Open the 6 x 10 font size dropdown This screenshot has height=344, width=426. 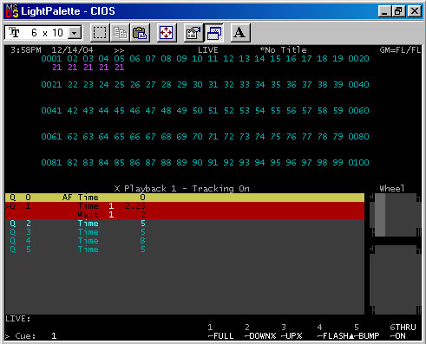point(75,33)
